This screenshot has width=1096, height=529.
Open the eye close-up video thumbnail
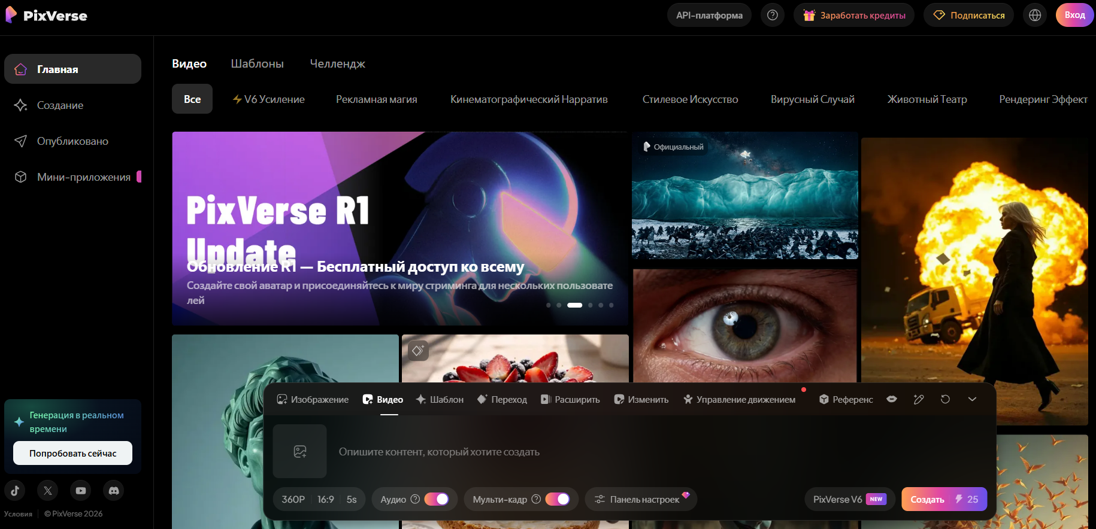point(745,326)
